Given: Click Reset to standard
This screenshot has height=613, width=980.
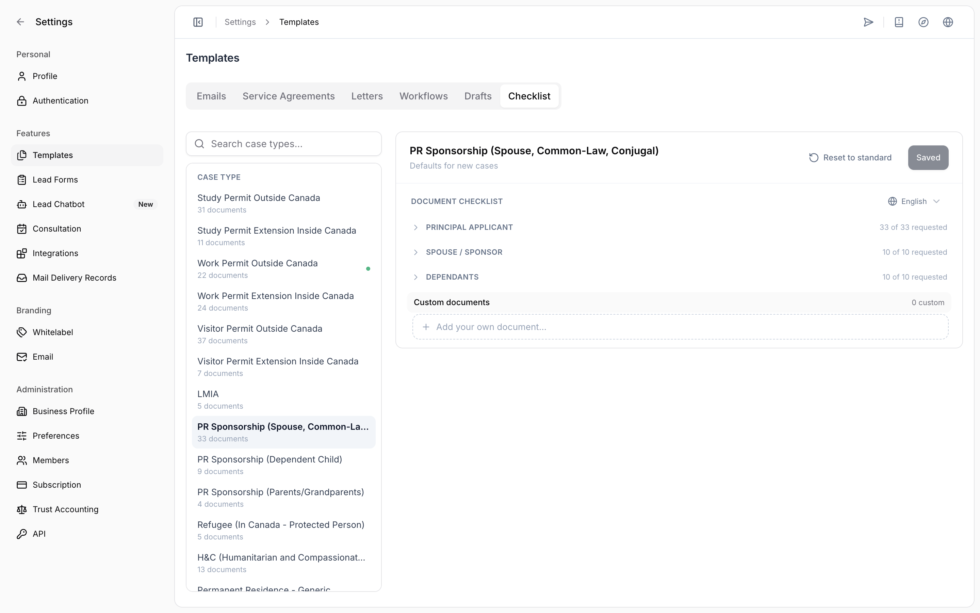Looking at the screenshot, I should point(850,158).
